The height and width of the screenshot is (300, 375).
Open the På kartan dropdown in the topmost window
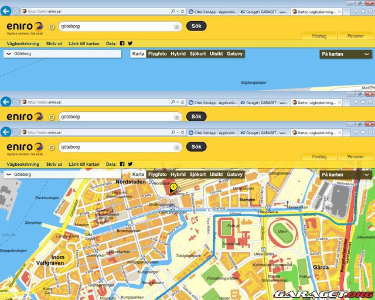(346, 54)
